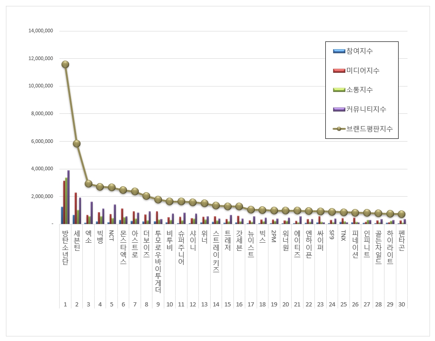Viewport: 435px width, 341px height.
Task: Select the 뉴이스트 category label
Action: (251, 244)
